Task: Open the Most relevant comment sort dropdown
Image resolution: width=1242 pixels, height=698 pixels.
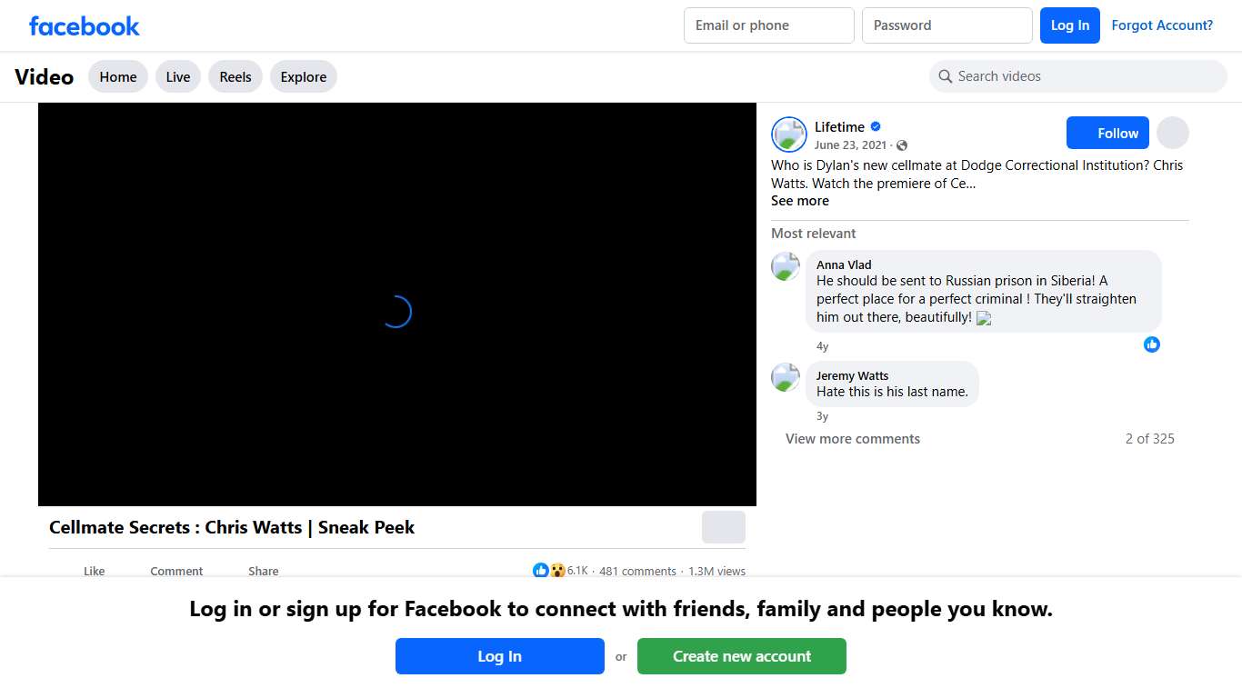Action: pos(813,234)
